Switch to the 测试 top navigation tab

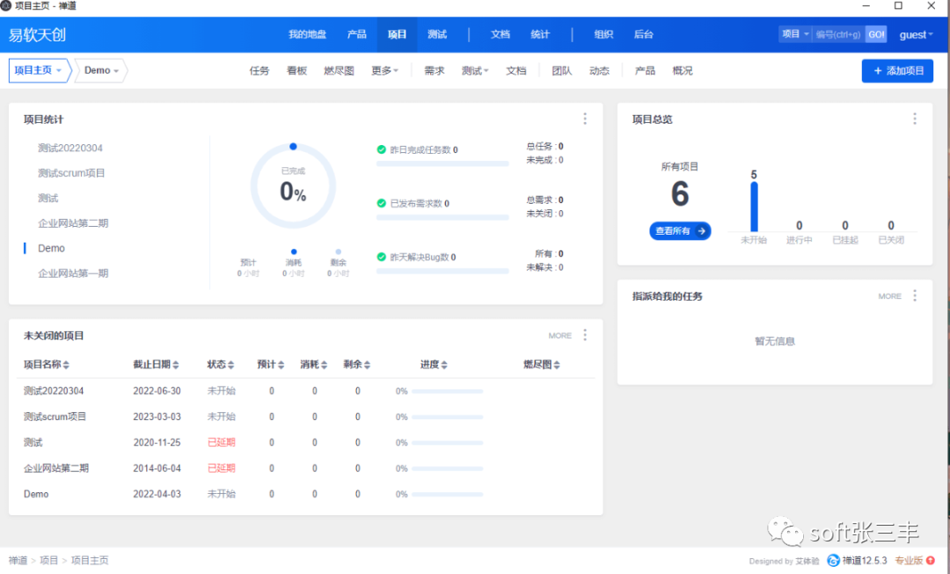[437, 34]
